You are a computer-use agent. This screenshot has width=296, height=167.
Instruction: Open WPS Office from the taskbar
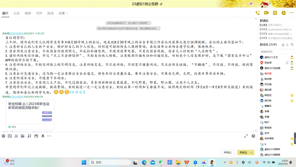[186, 162]
